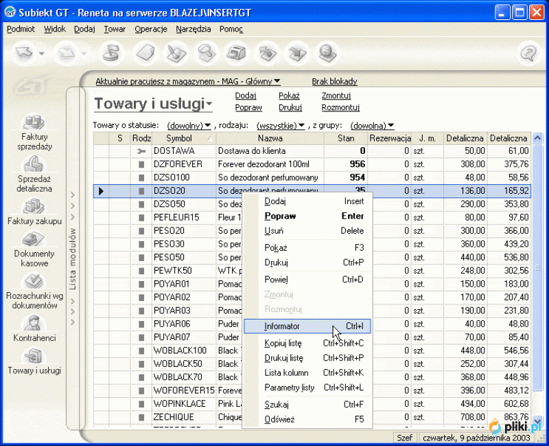This screenshot has width=549, height=446.
Task: Click the Szef status bar entry
Action: (x=404, y=438)
